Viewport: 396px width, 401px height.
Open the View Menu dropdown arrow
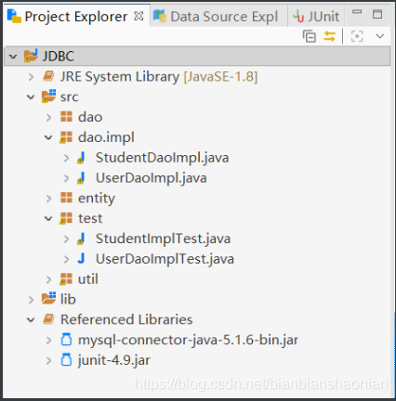(x=380, y=36)
